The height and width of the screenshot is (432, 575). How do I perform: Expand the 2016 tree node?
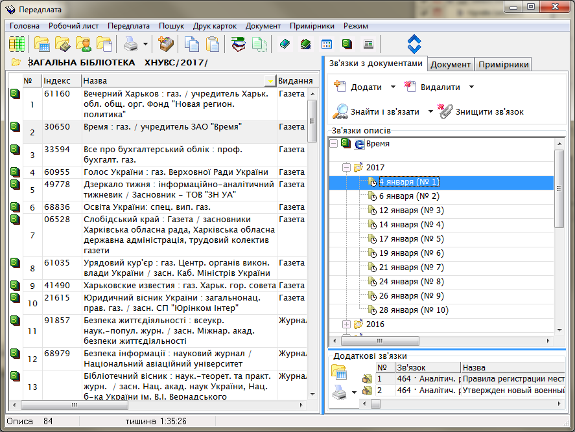click(347, 324)
